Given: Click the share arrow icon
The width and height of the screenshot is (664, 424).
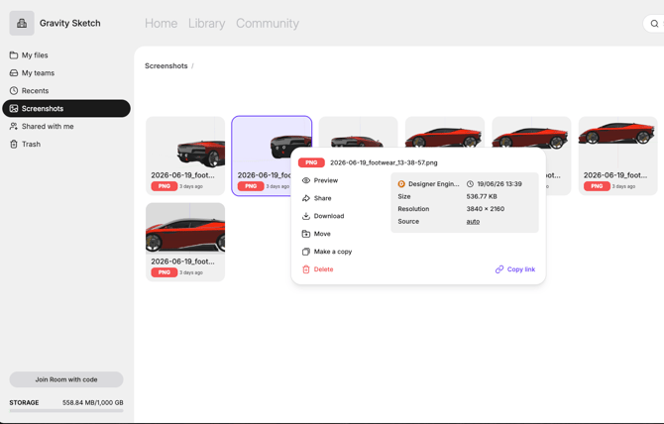Looking at the screenshot, I should (306, 198).
